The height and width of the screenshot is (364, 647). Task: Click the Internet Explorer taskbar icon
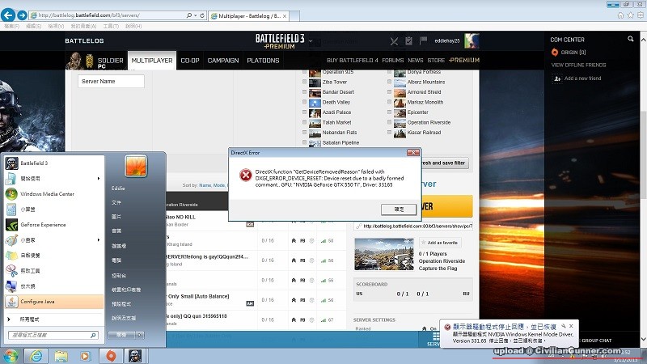[35, 355]
